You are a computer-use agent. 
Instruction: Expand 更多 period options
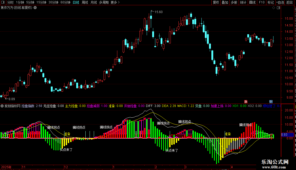[115, 2]
